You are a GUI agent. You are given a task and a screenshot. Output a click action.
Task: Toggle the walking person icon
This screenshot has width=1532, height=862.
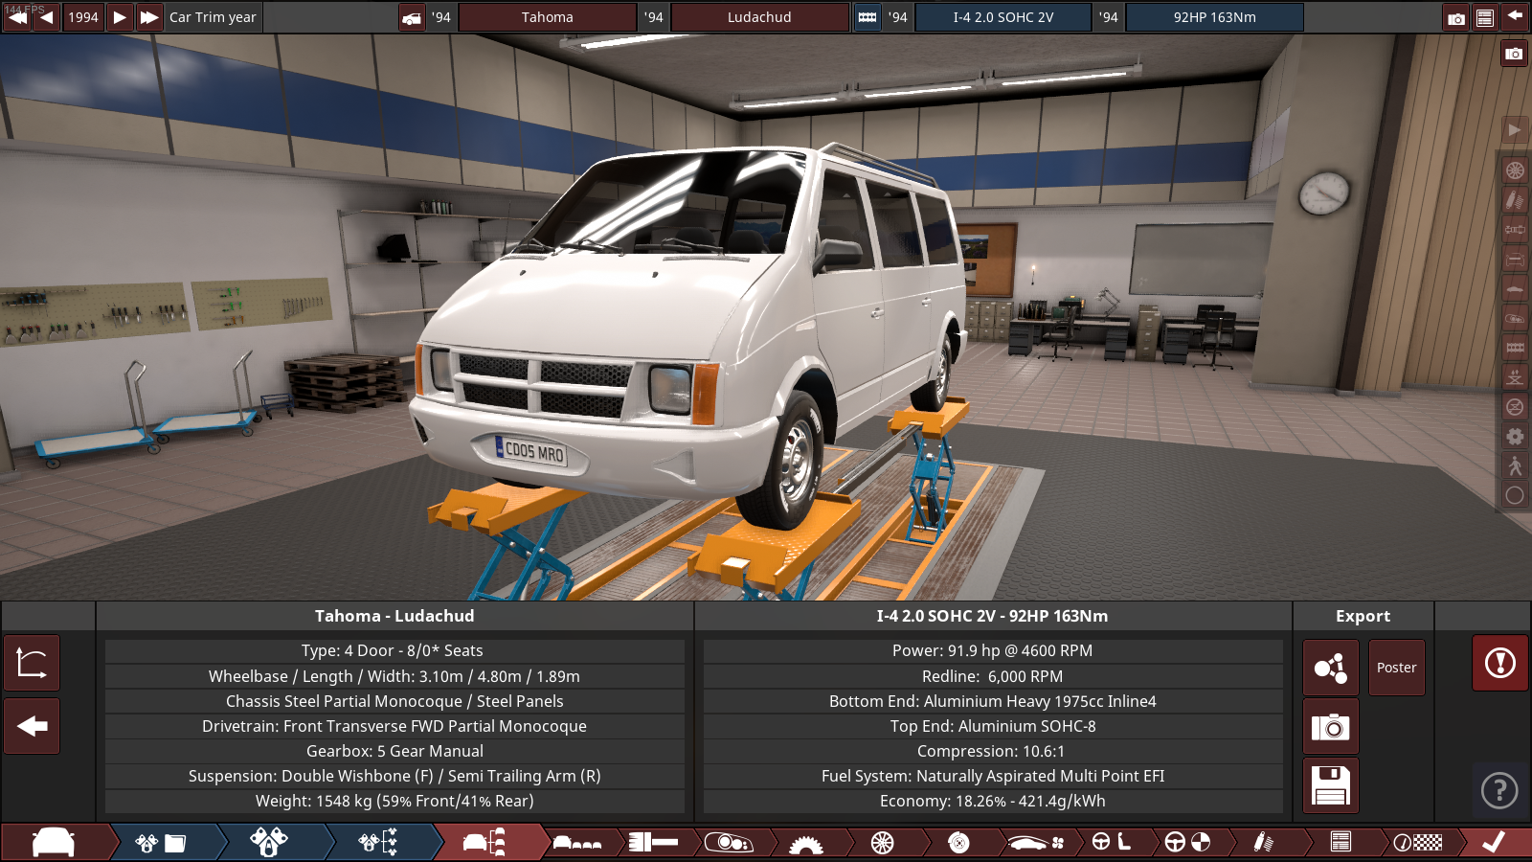click(1515, 466)
